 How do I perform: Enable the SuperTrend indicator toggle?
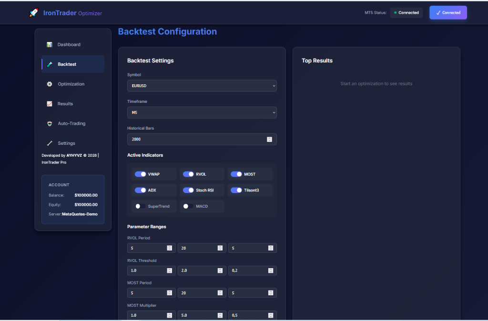[140, 206]
